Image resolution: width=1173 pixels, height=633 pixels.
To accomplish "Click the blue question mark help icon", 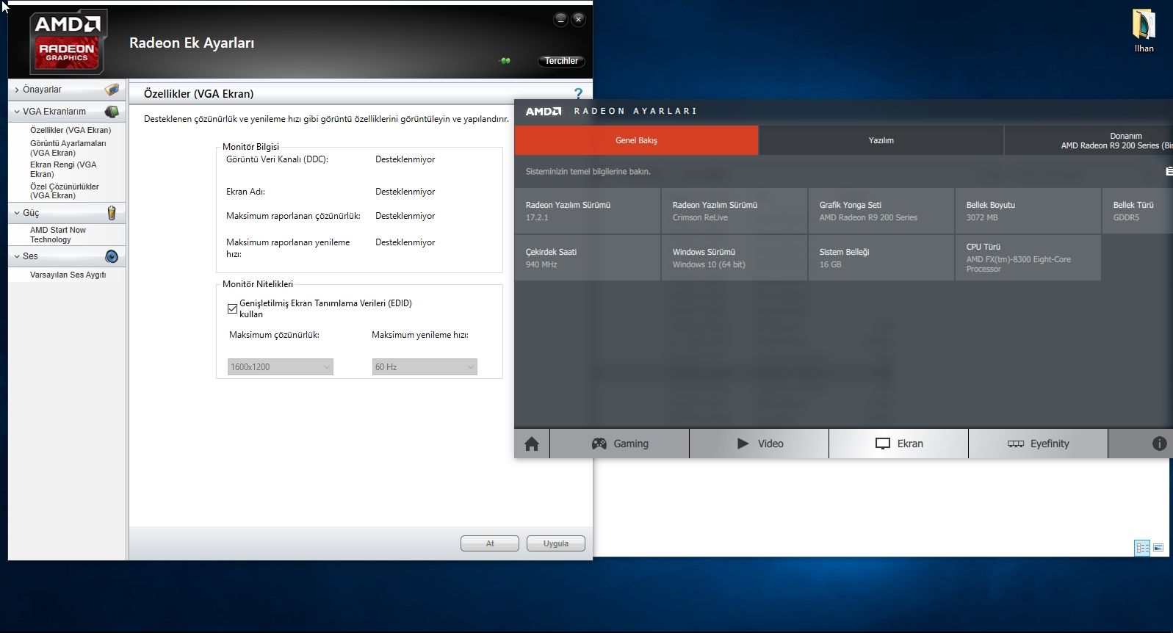I will tap(578, 93).
